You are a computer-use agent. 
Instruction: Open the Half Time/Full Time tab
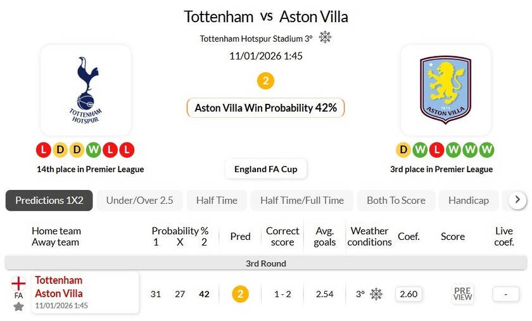(x=301, y=200)
